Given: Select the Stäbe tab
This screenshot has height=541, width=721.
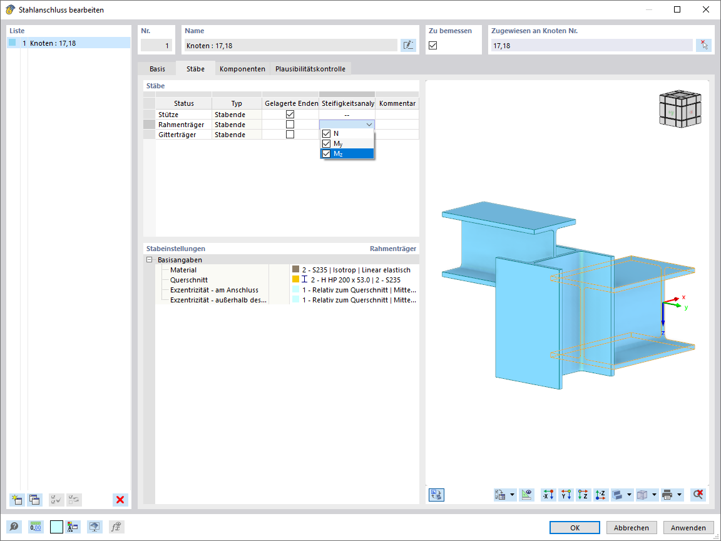Looking at the screenshot, I should click(195, 68).
